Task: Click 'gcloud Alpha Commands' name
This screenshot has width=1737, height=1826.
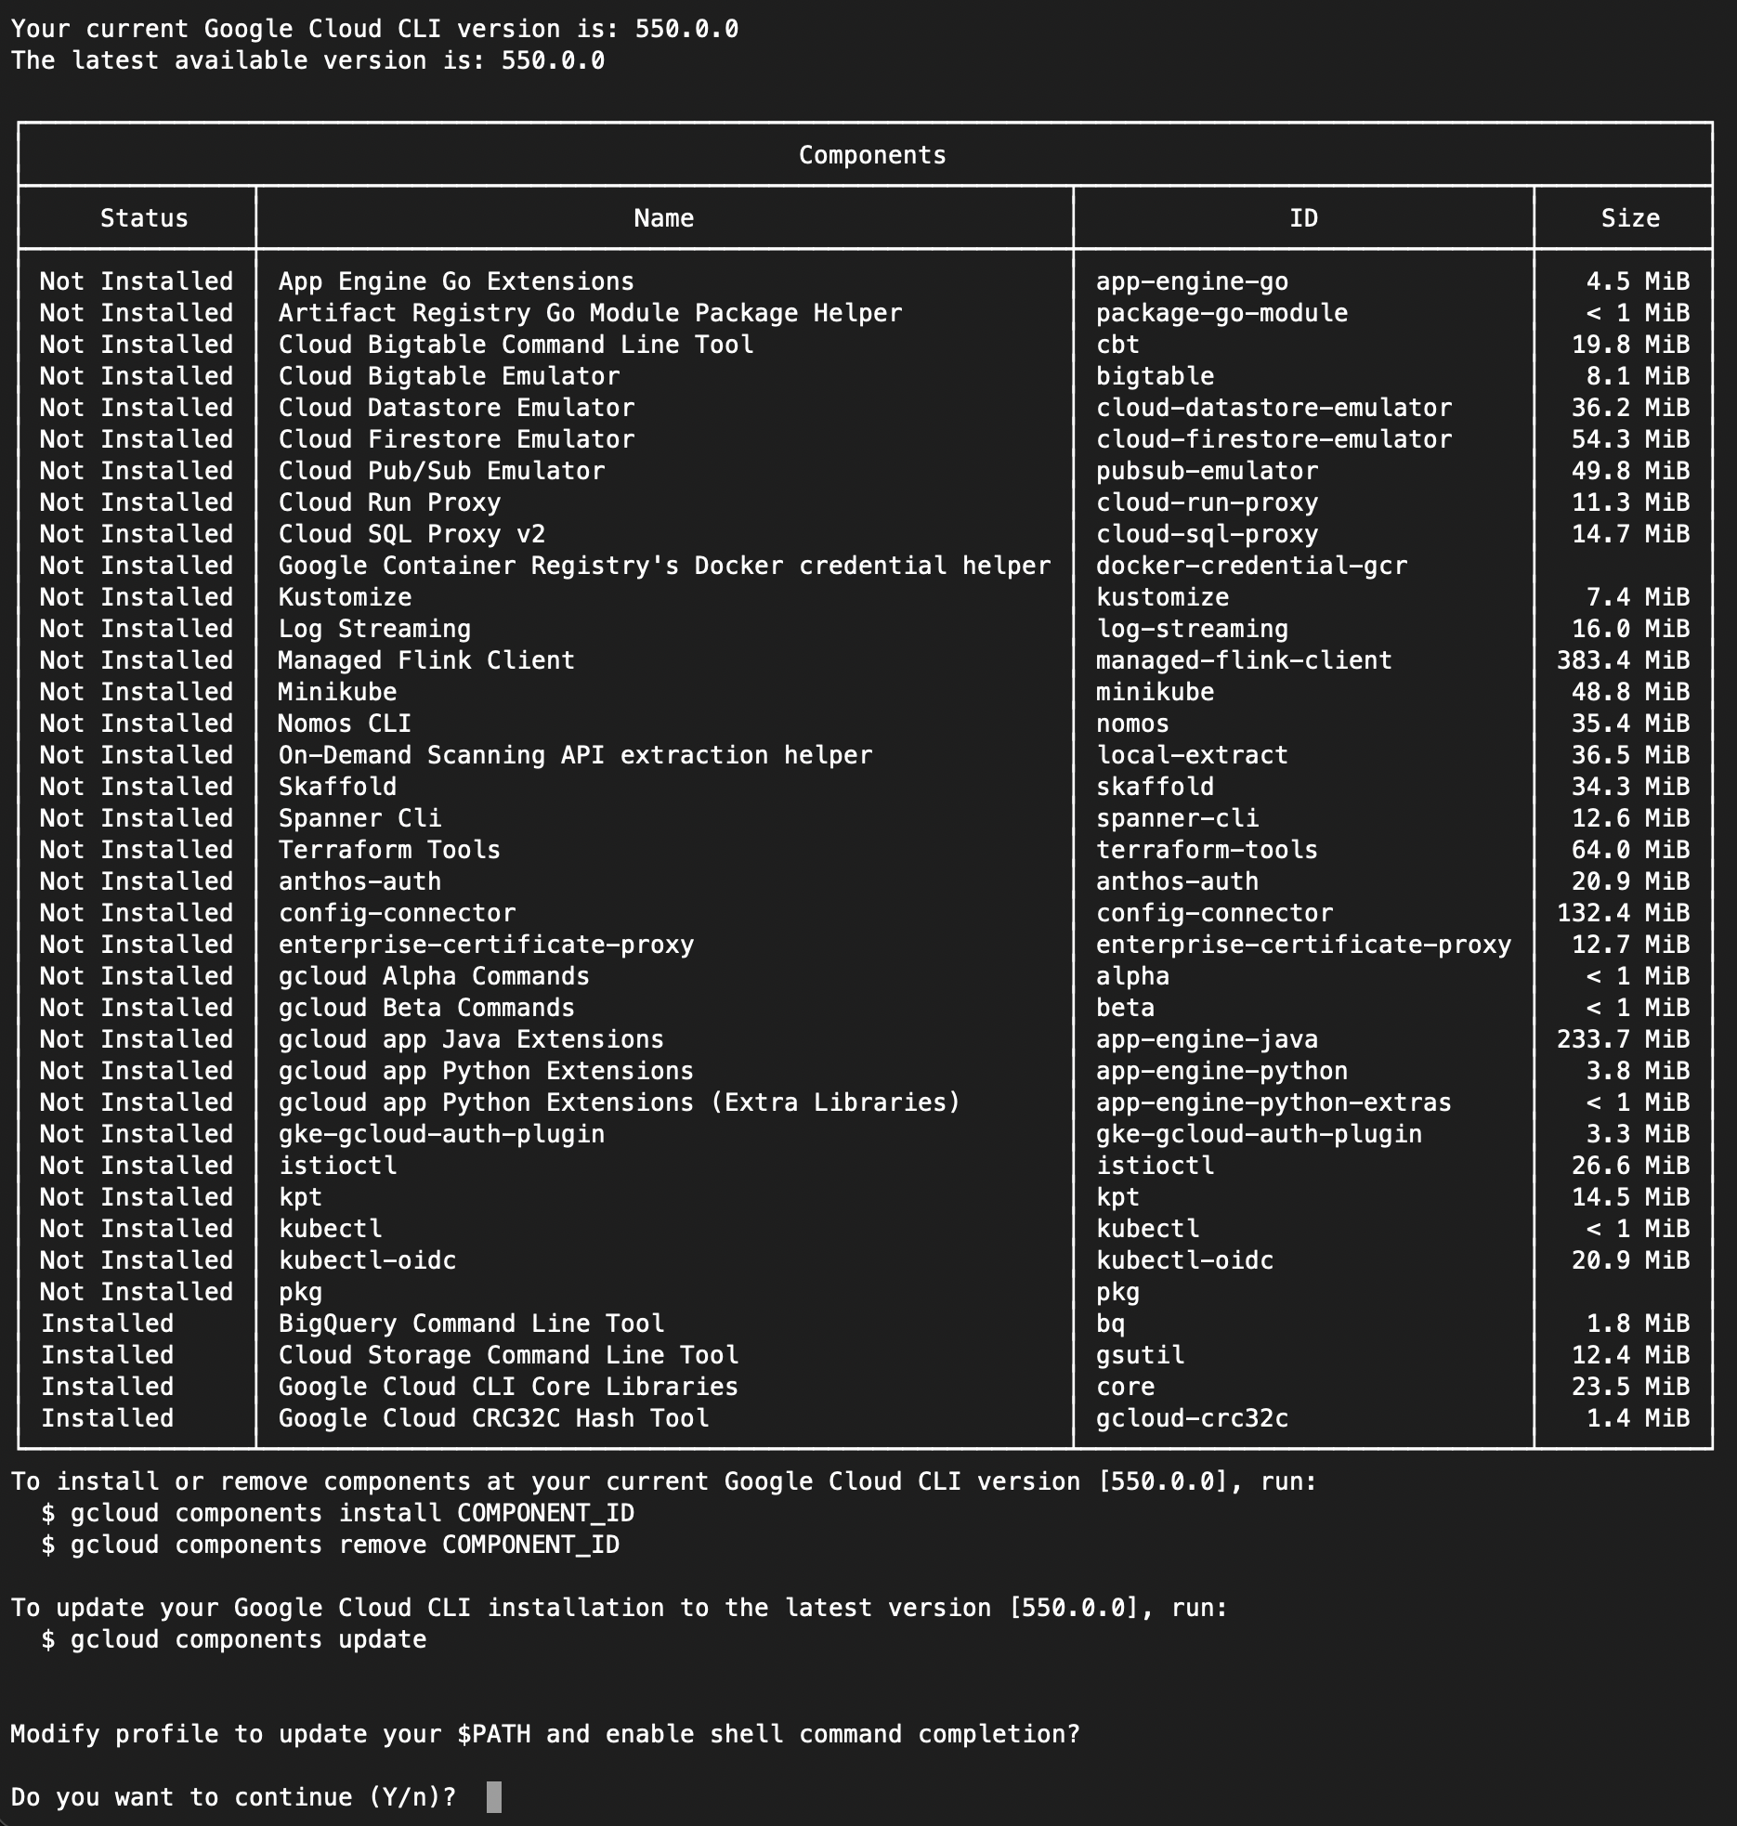Action: [434, 976]
